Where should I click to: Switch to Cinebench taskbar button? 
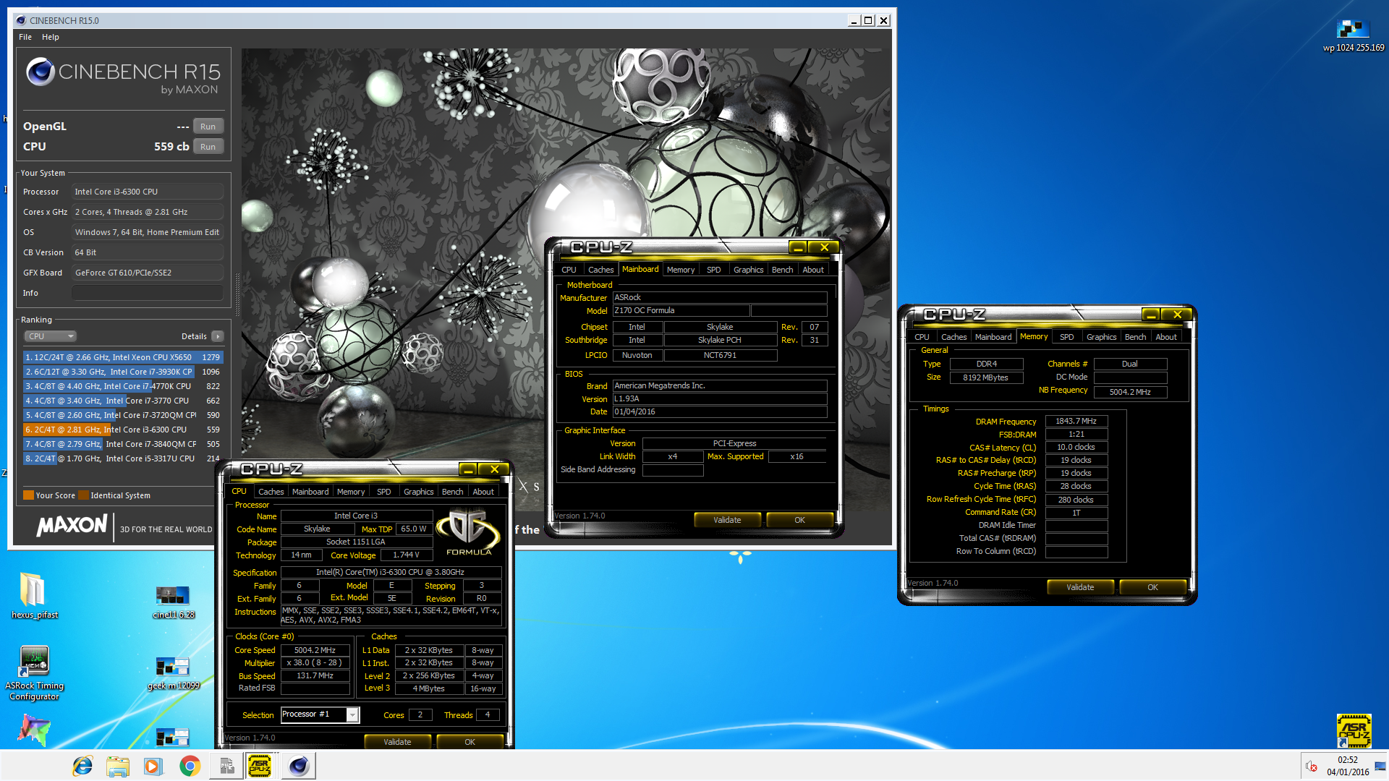(299, 766)
